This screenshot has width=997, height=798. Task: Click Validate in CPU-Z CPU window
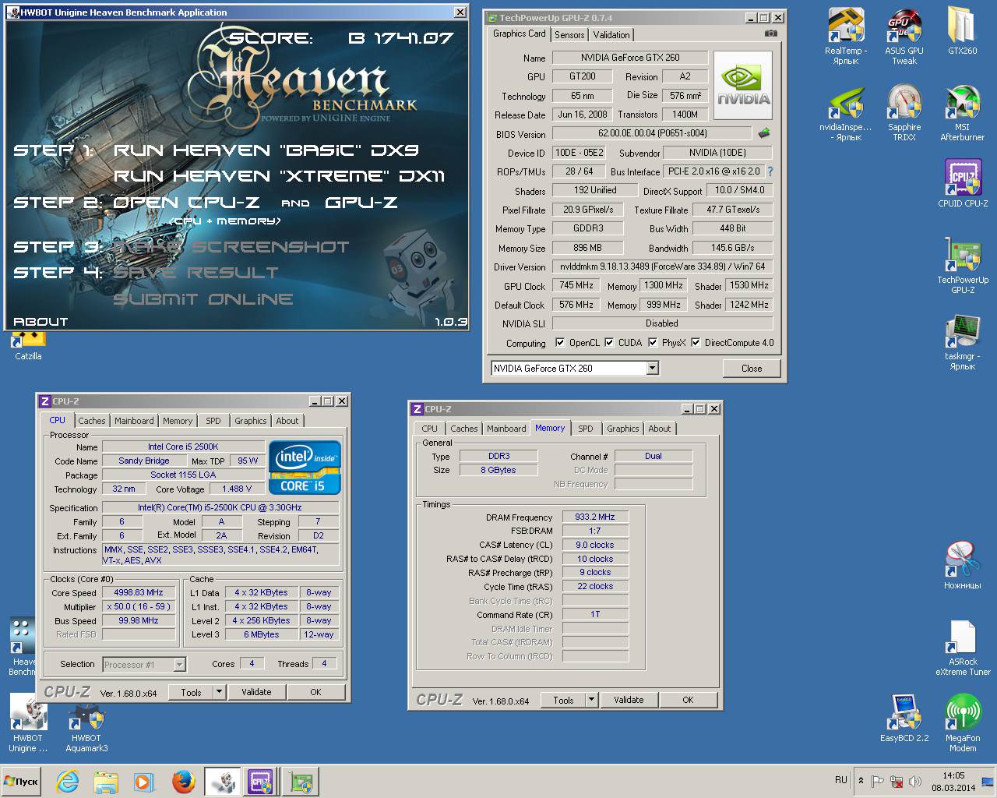pos(256,692)
